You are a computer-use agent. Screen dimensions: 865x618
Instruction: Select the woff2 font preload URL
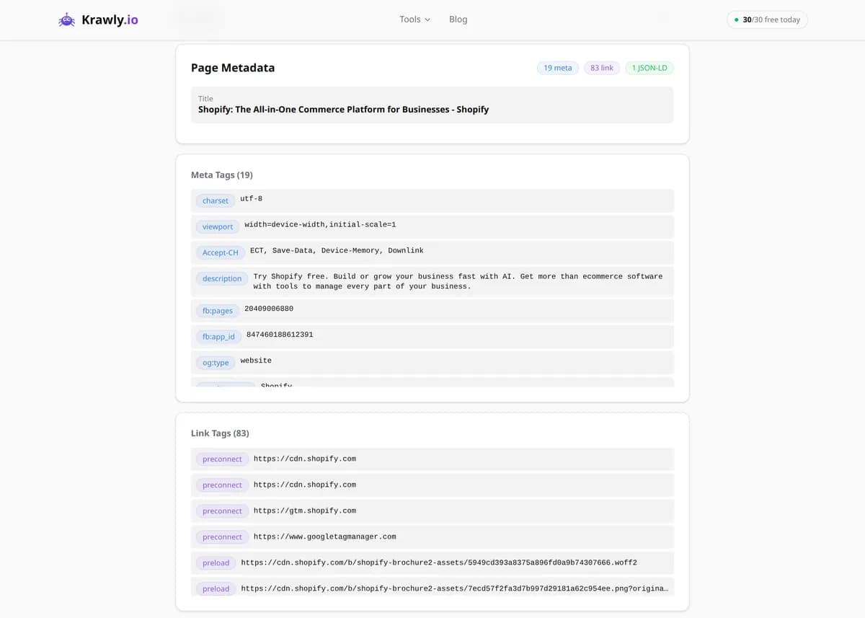439,562
